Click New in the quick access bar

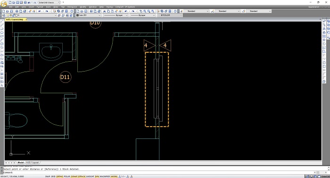(10, 2)
